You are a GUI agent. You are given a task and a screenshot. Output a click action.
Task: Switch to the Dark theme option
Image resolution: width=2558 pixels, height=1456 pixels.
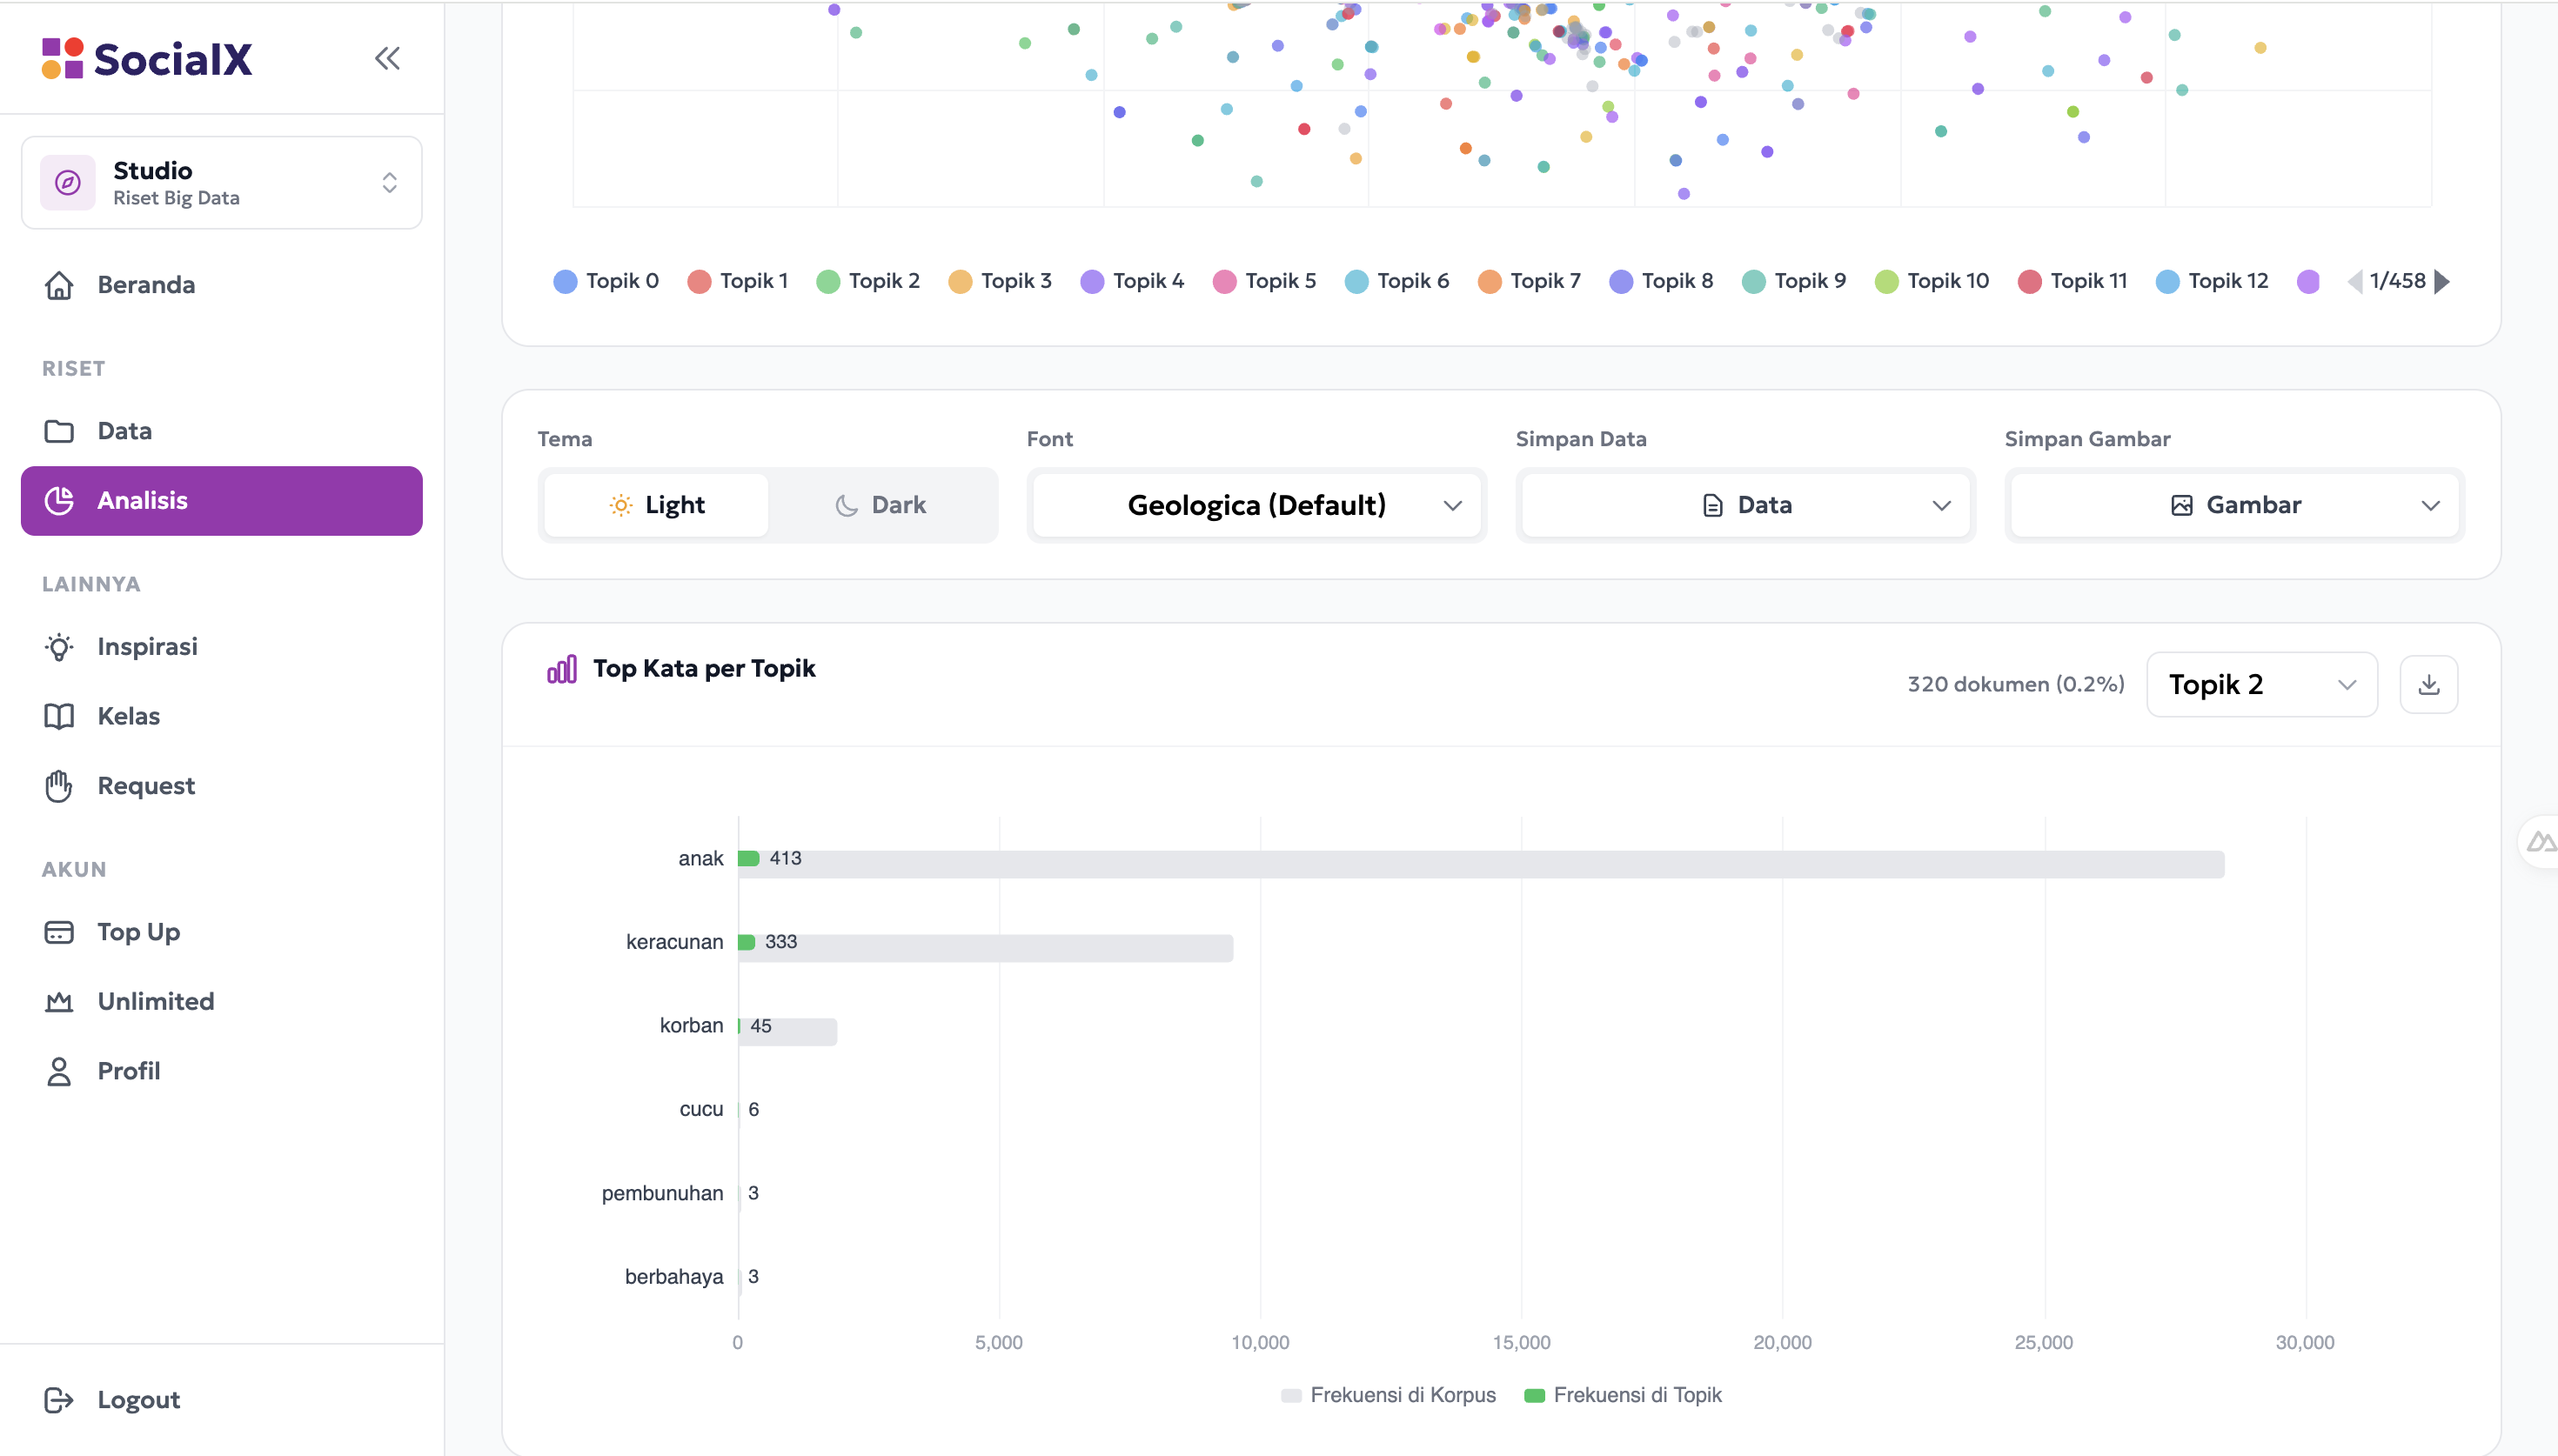880,505
